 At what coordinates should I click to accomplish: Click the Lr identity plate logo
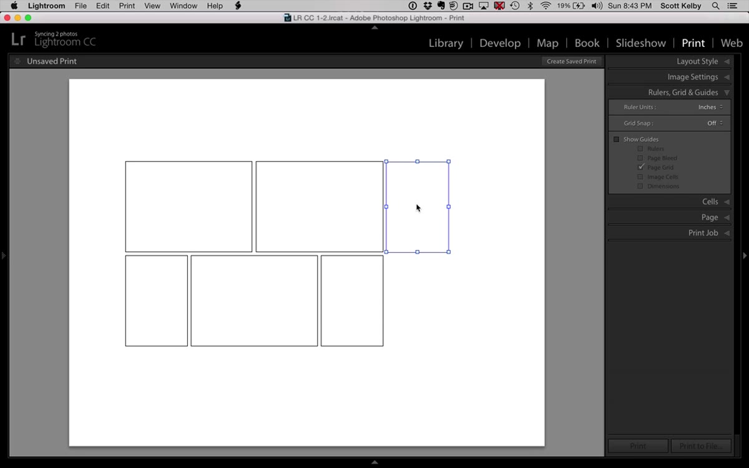pos(18,40)
